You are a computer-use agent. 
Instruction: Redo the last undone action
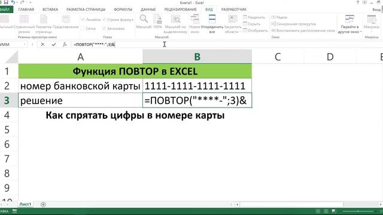22,2
